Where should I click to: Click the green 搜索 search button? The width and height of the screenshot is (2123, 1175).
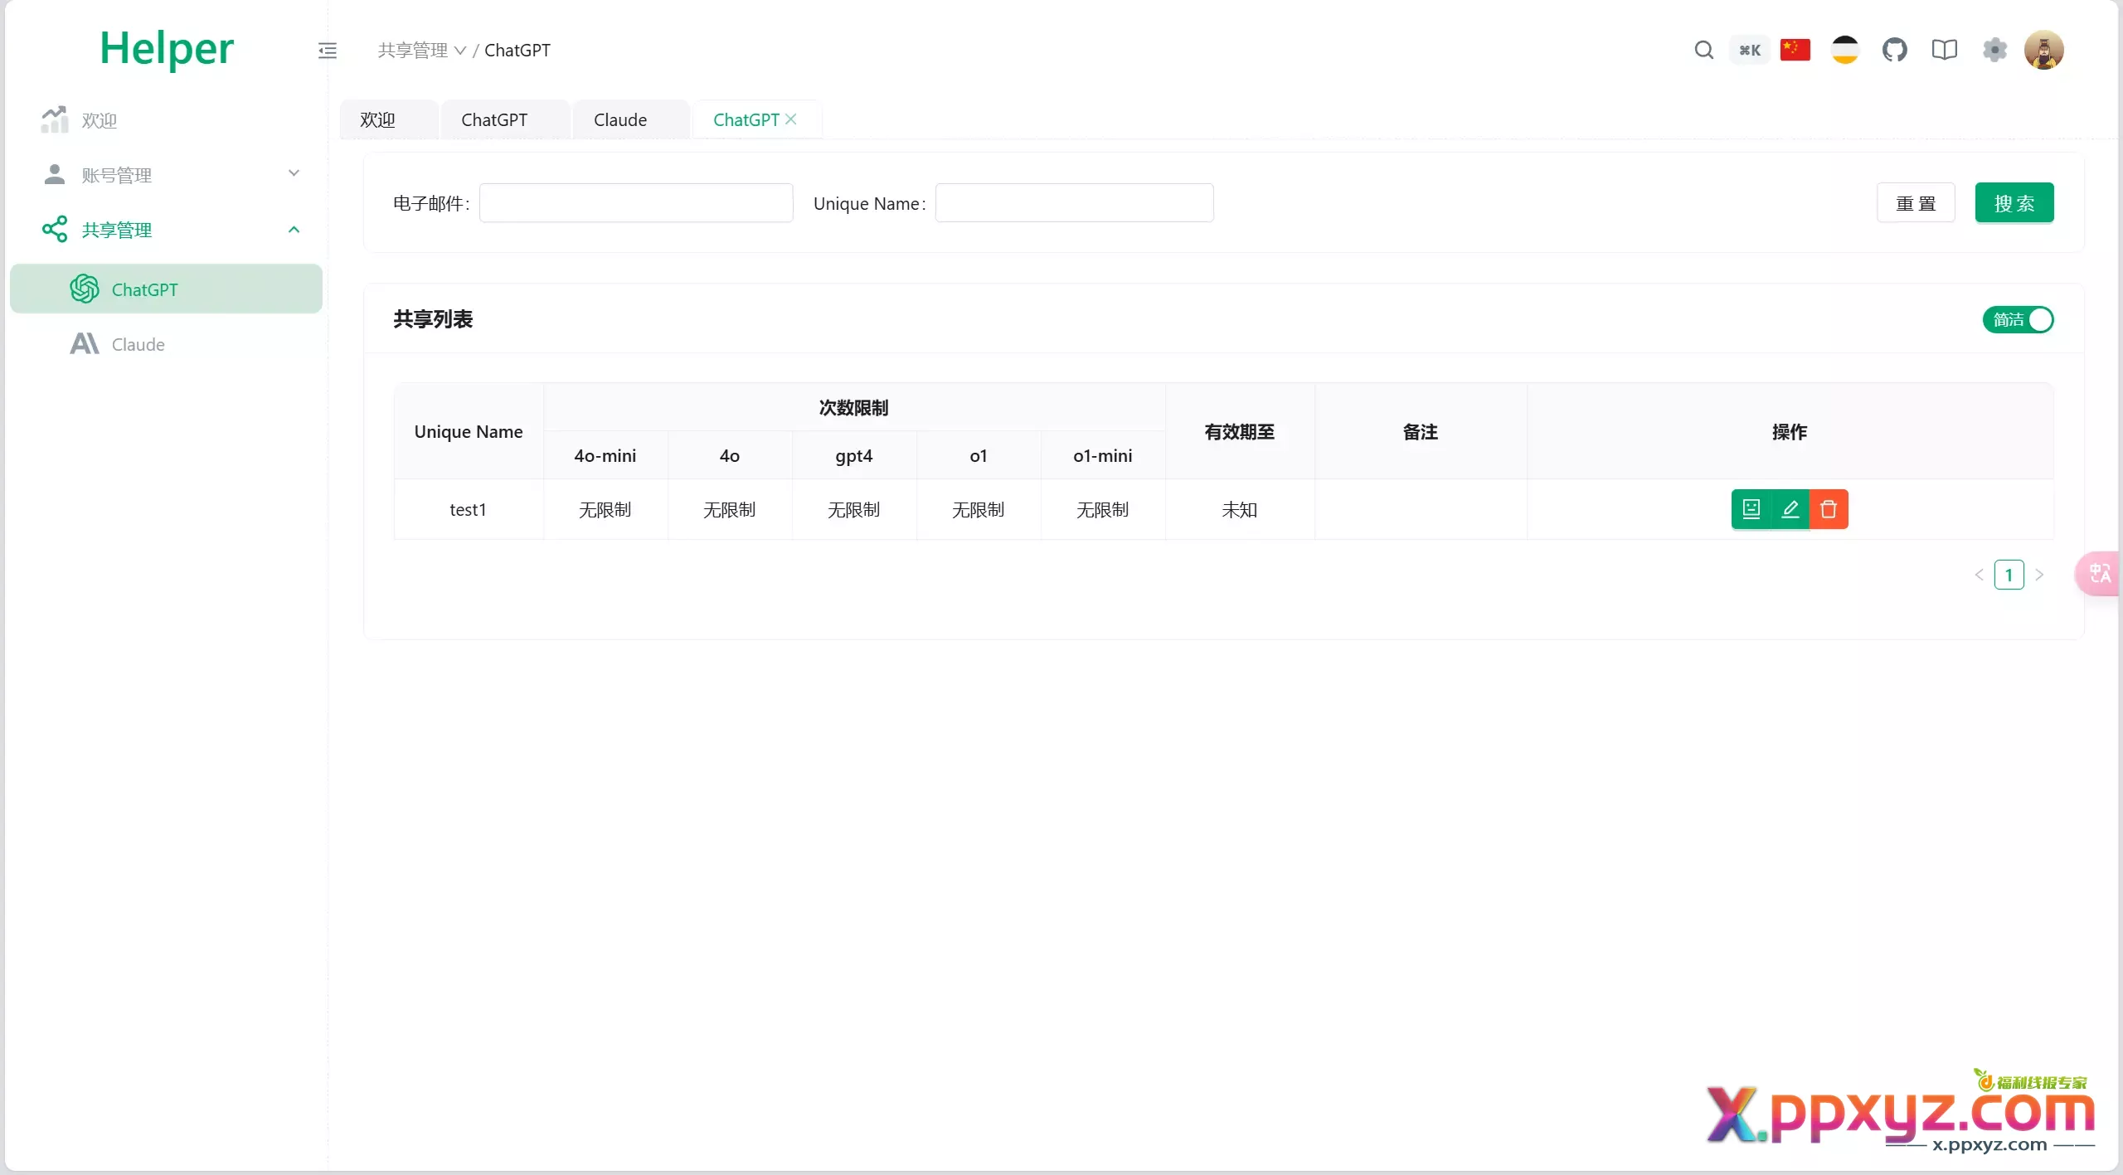pyautogui.click(x=2014, y=203)
